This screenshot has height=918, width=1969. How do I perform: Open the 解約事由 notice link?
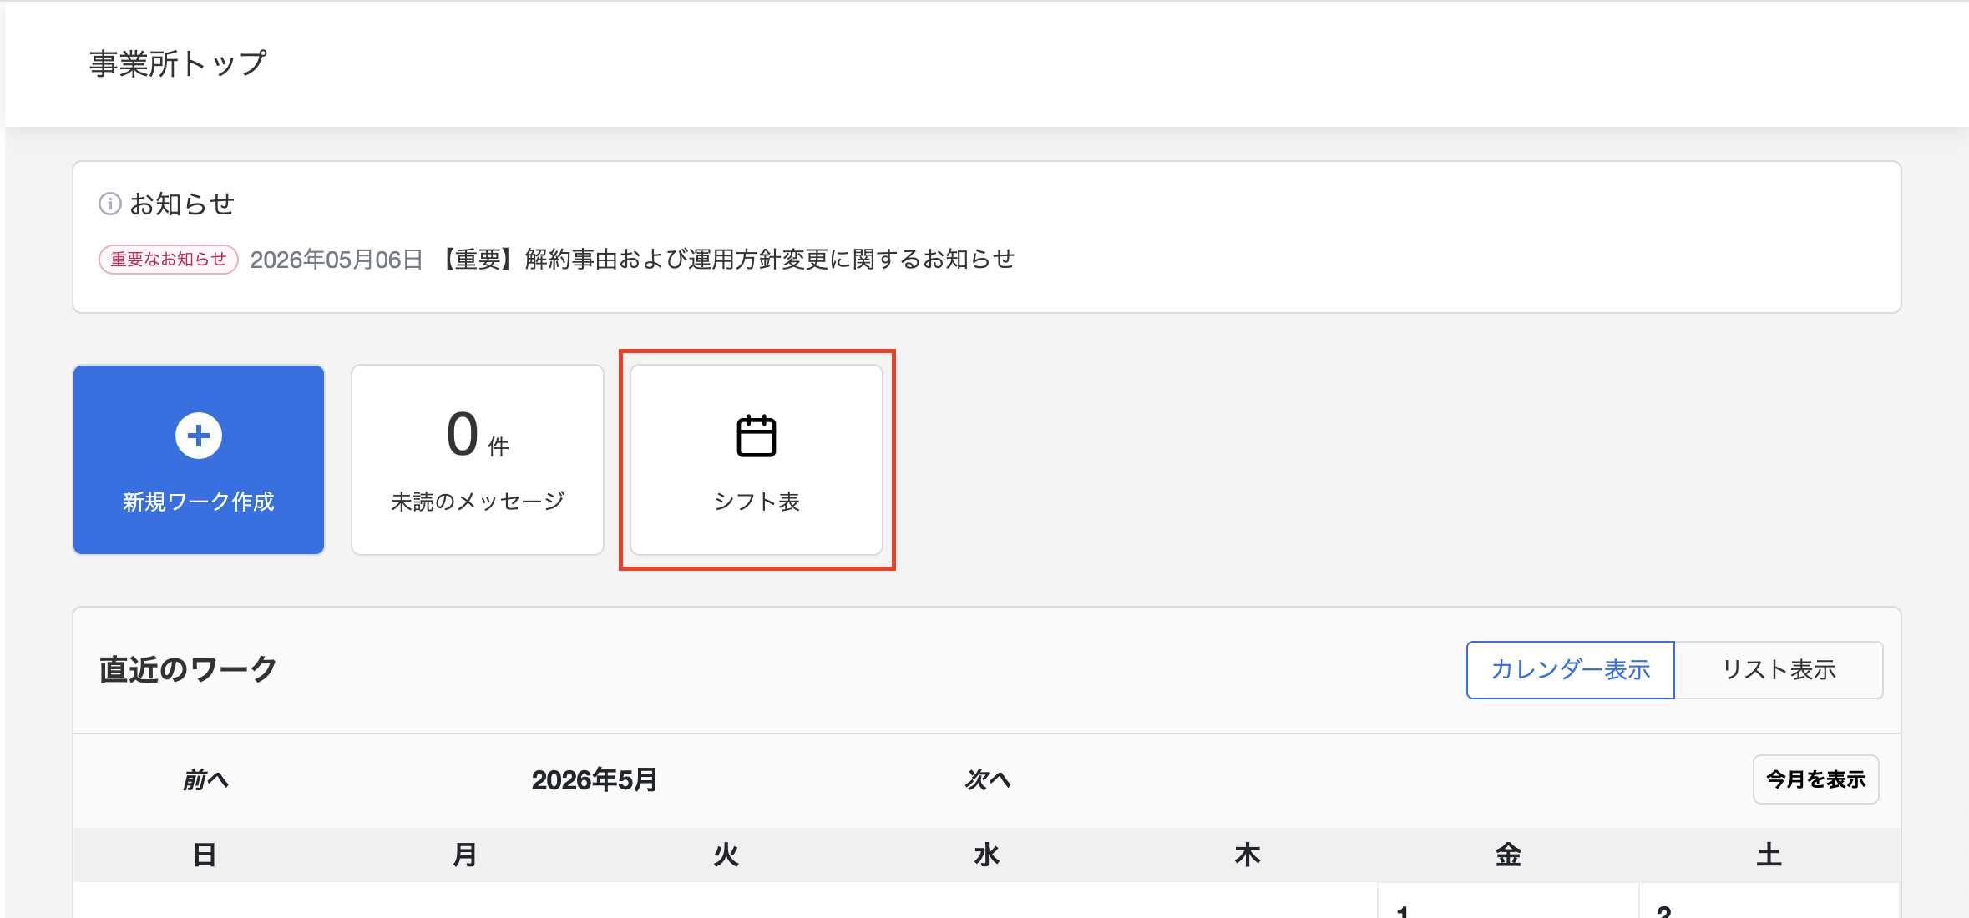click(726, 260)
